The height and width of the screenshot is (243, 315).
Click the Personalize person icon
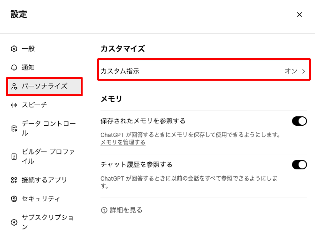[14, 86]
